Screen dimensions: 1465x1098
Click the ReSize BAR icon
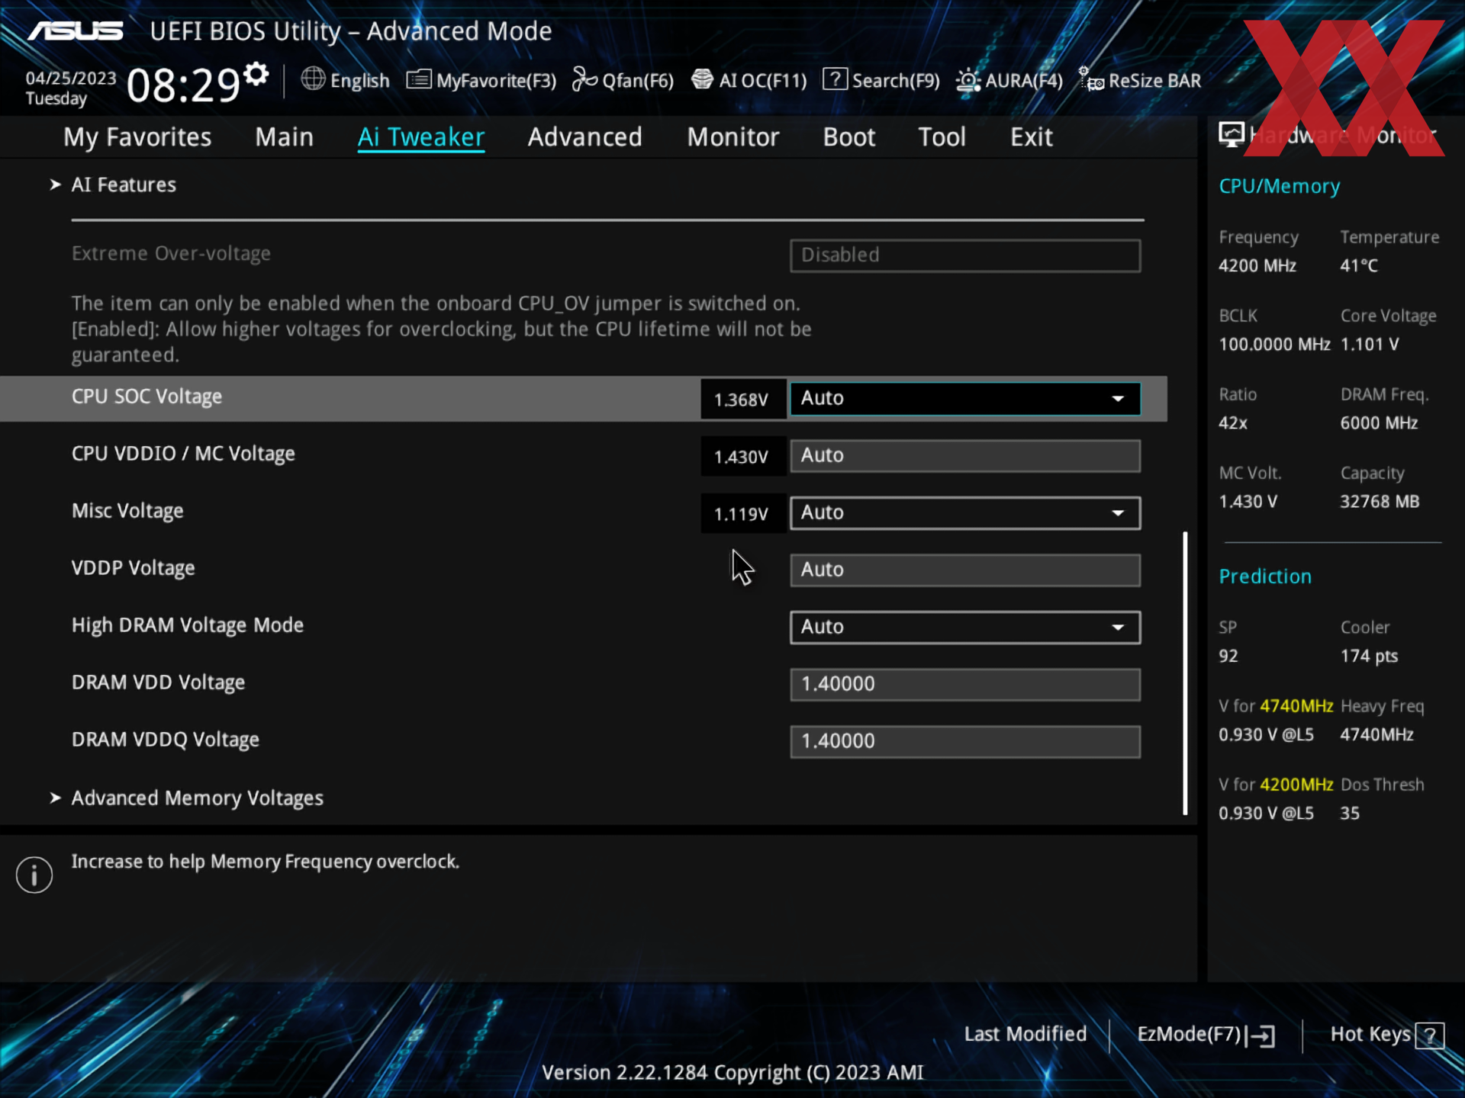point(1090,79)
